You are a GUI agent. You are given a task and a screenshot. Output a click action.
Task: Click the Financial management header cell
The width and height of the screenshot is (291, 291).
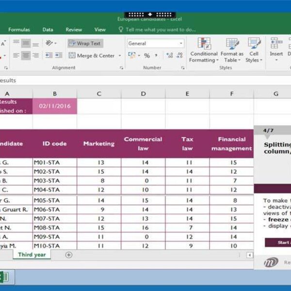coord(232,144)
